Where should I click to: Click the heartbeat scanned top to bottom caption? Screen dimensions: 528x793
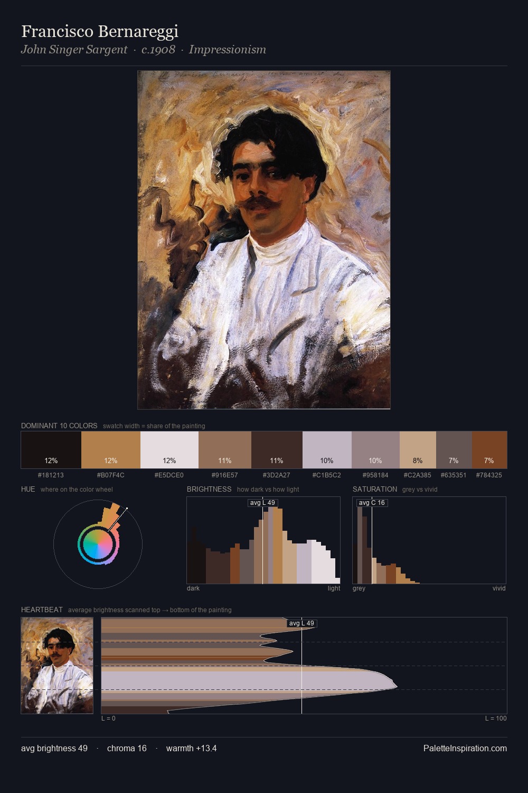[150, 610]
